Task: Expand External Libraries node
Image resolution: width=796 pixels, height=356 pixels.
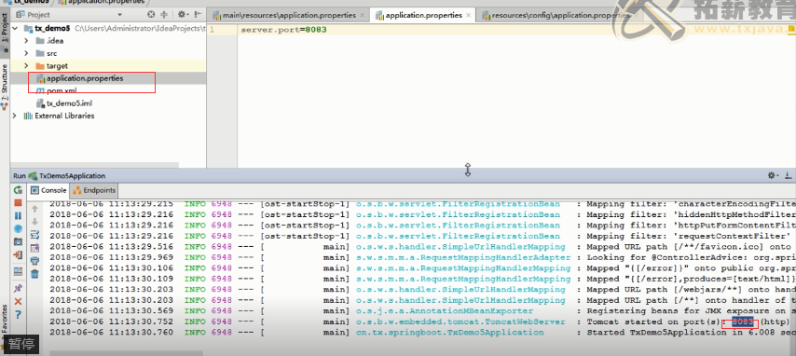Action: (14, 116)
